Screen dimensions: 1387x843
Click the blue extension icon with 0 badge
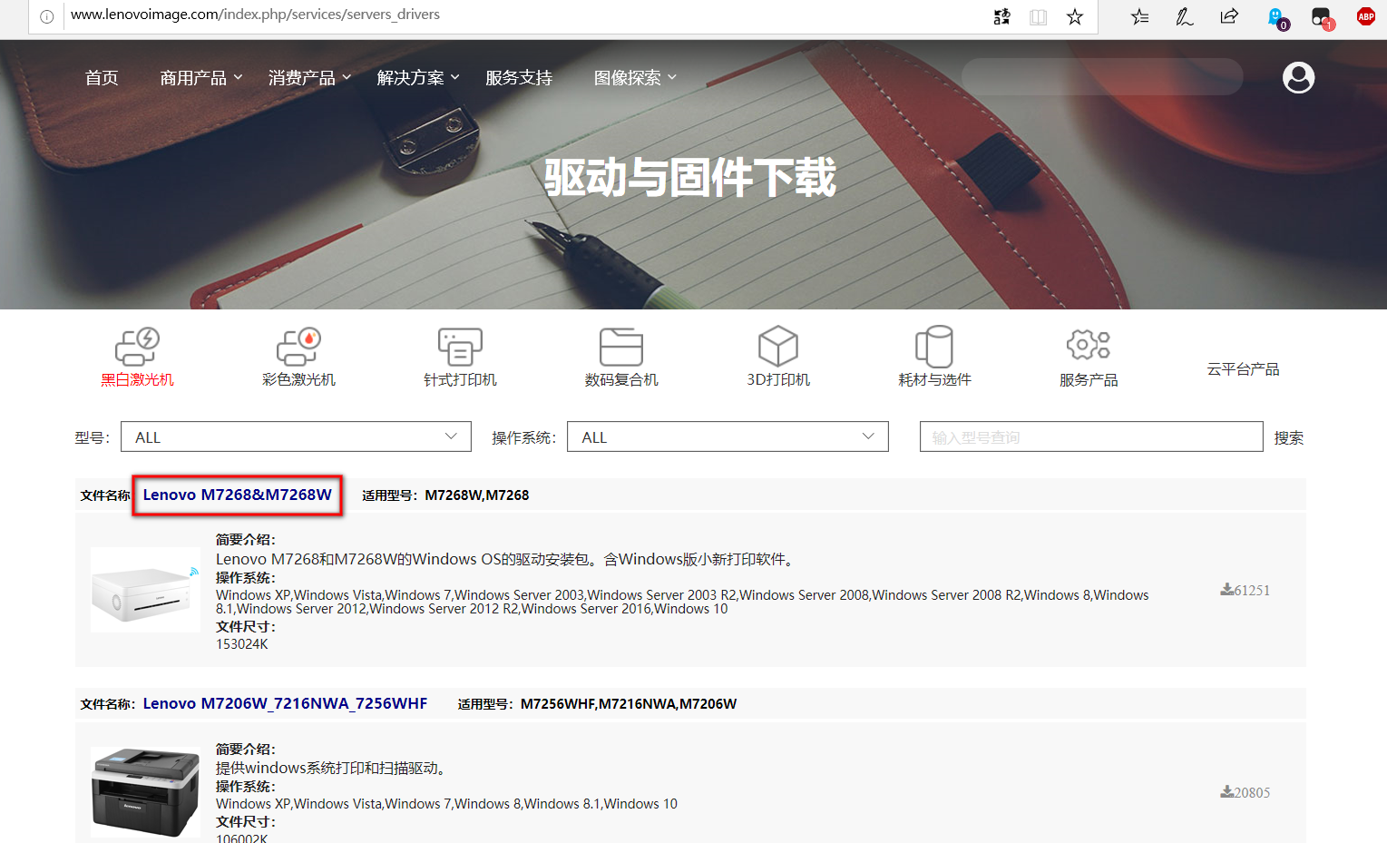(x=1276, y=18)
